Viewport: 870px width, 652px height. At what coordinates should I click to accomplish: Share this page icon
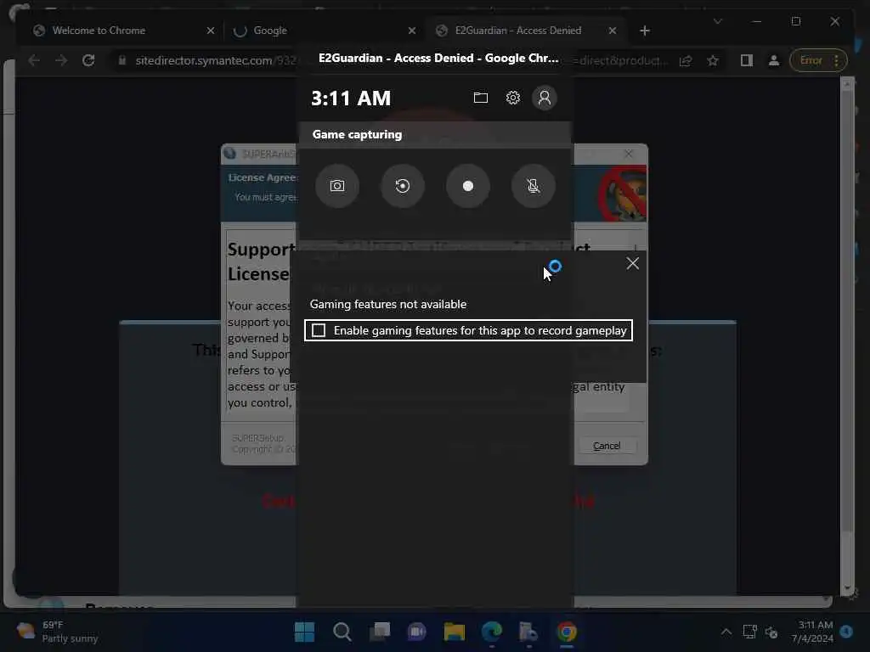tap(686, 60)
